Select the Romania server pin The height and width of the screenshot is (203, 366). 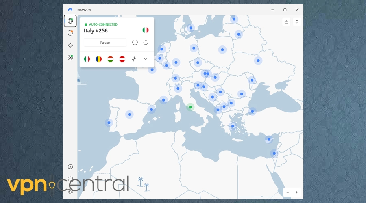pos(242,94)
